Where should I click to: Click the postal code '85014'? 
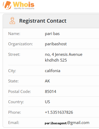click(50, 92)
